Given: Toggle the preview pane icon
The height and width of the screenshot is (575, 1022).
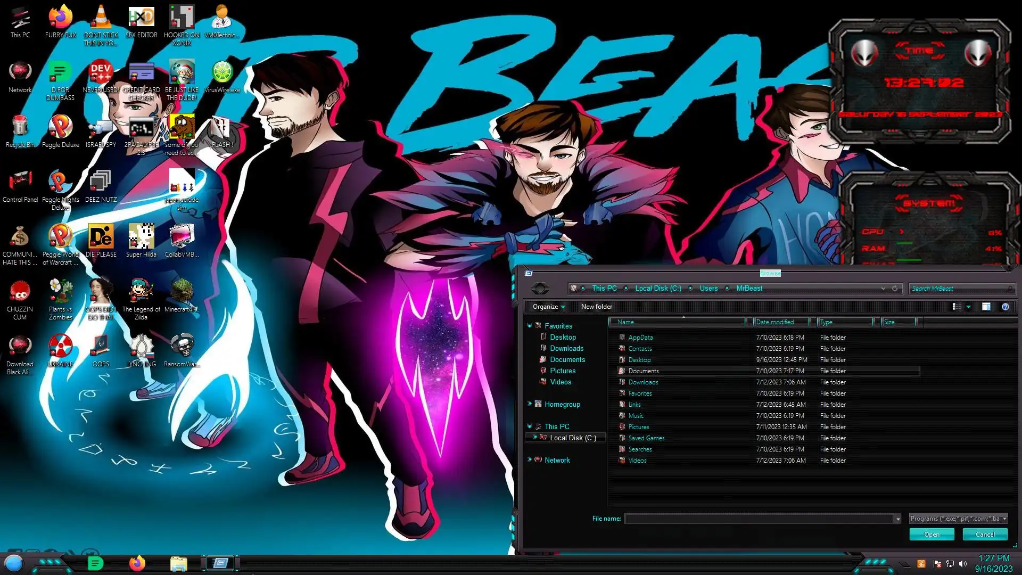Looking at the screenshot, I should pos(986,307).
